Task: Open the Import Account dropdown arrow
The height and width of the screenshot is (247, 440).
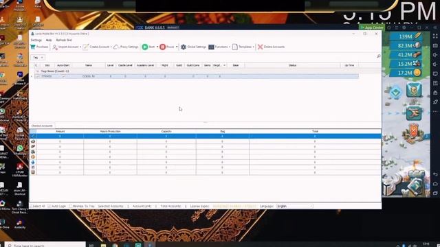Action: [80, 47]
